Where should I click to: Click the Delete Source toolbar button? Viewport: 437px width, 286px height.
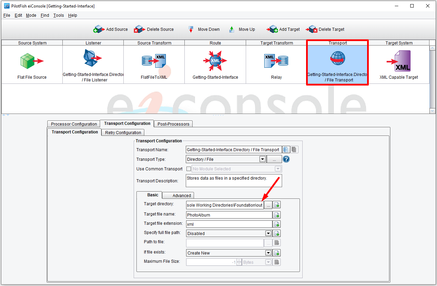[x=154, y=29]
